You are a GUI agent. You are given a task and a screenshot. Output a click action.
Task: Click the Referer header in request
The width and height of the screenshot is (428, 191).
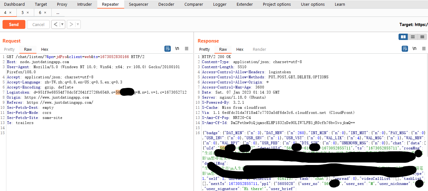coord(50,102)
